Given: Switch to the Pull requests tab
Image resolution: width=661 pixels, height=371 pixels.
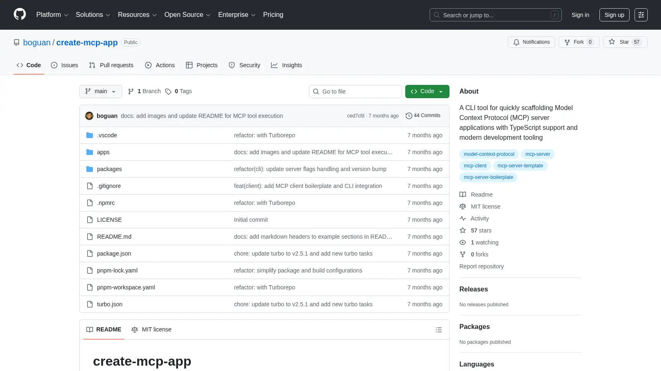Looking at the screenshot, I should tap(111, 65).
